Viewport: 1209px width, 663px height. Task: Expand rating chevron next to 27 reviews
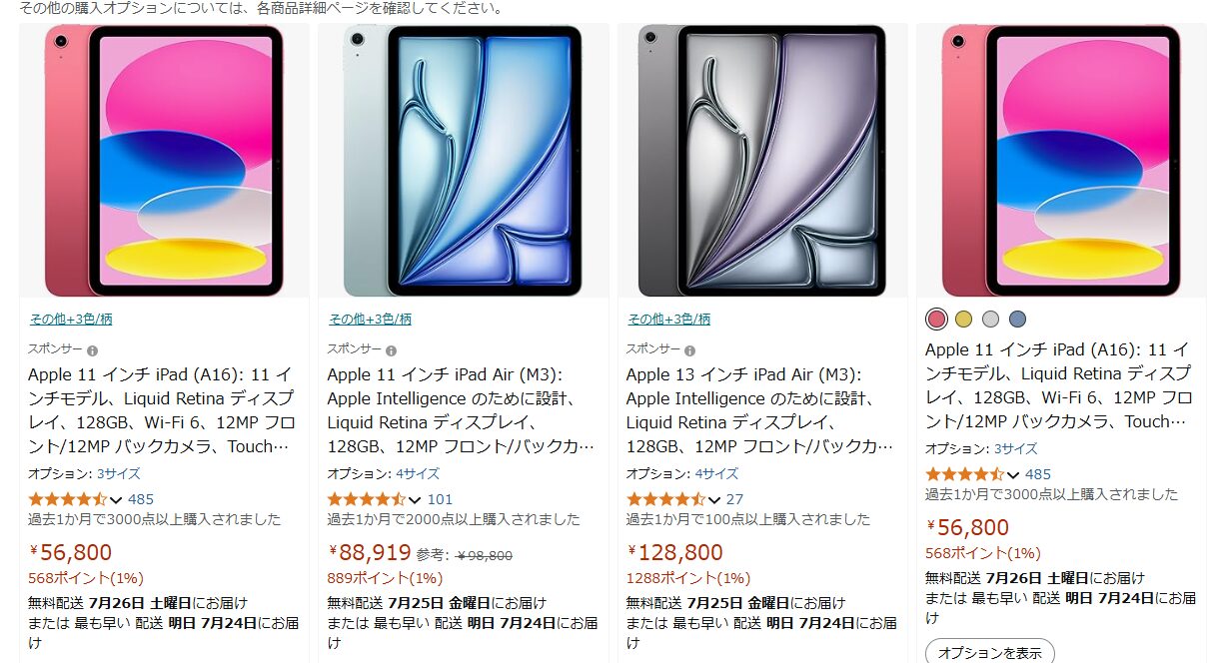tap(714, 500)
